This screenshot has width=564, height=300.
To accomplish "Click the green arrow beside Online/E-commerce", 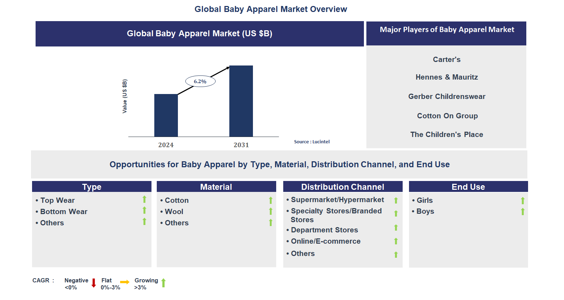I will 396,241.
